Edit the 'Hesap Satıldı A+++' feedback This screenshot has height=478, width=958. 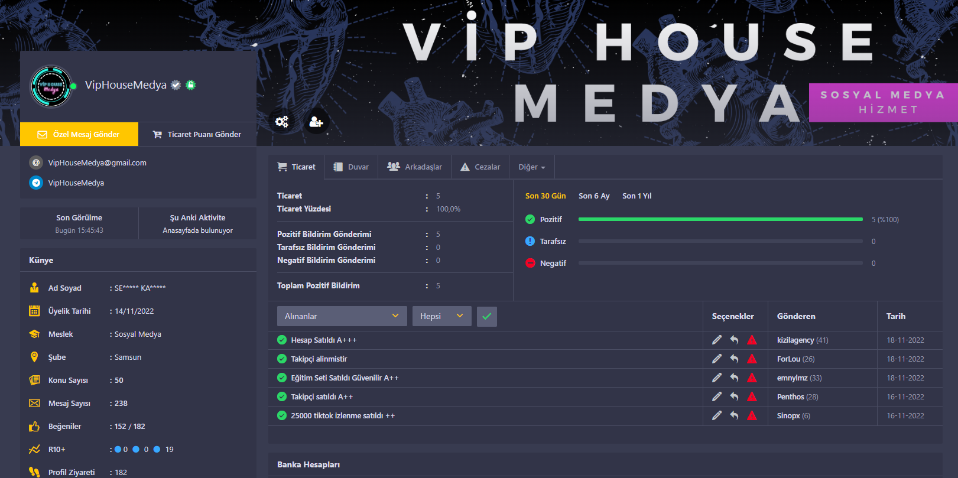coord(717,340)
